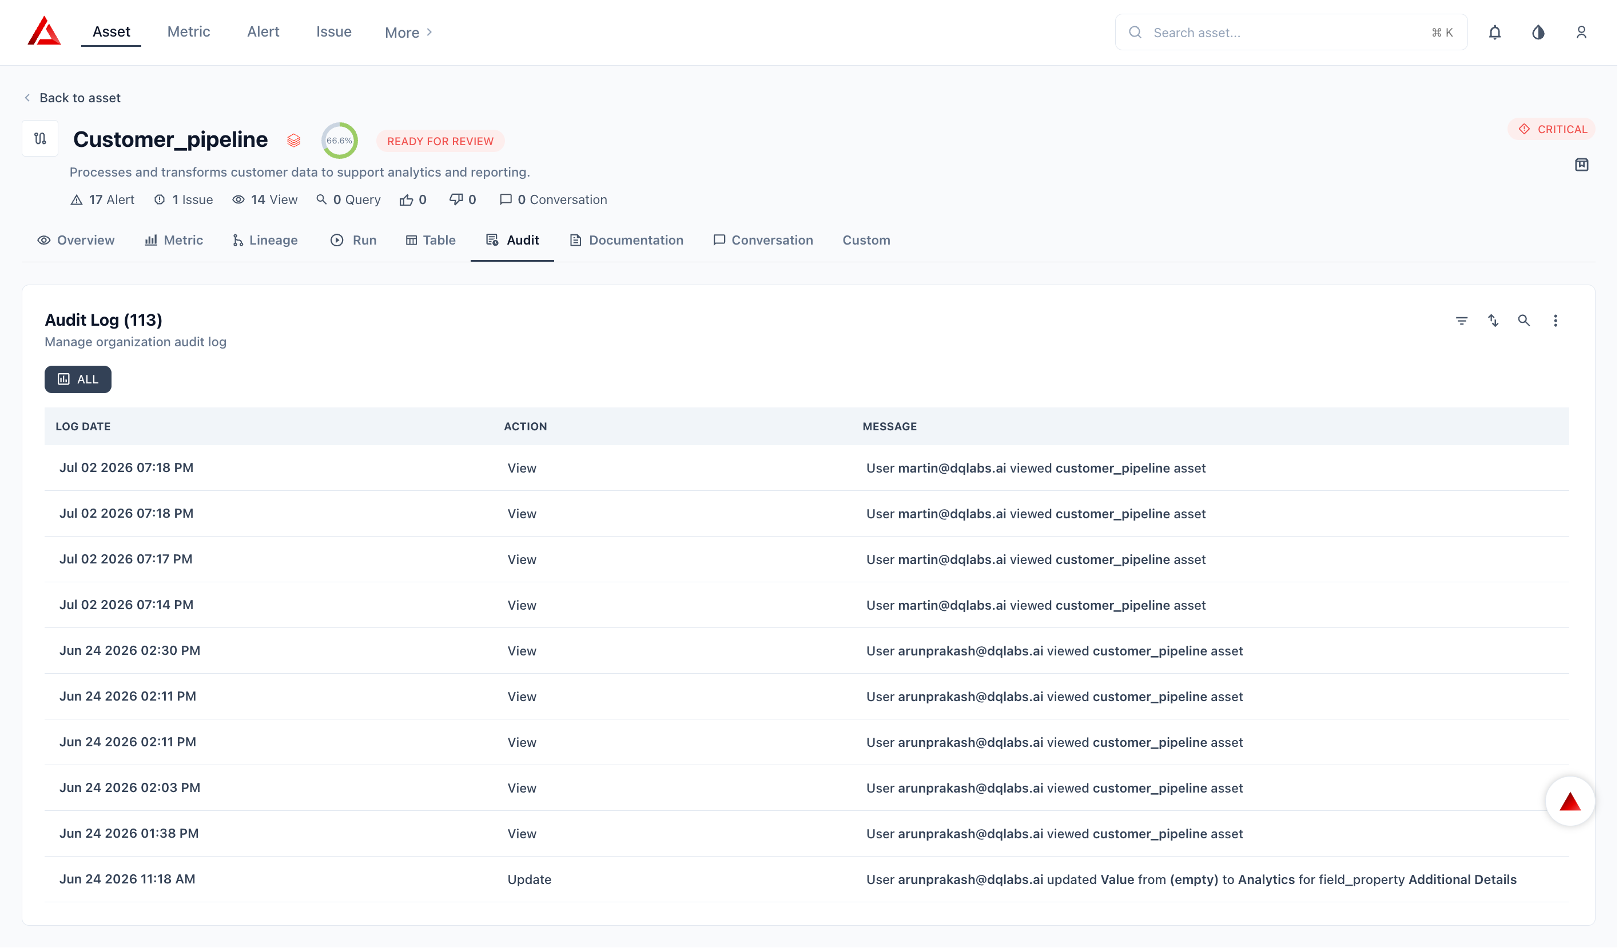This screenshot has height=948, width=1619.
Task: Select the Jun 24 2026 01:38 PM row
Action: point(807,834)
